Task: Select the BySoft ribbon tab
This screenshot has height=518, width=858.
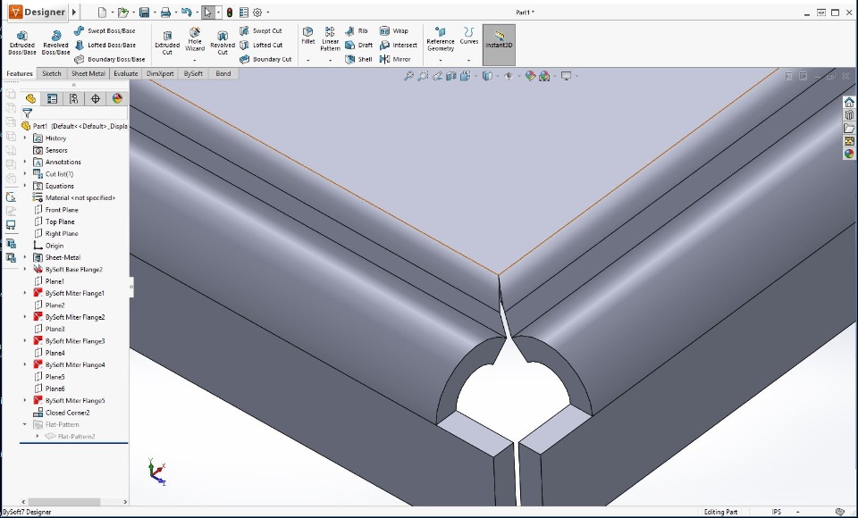Action: tap(193, 73)
